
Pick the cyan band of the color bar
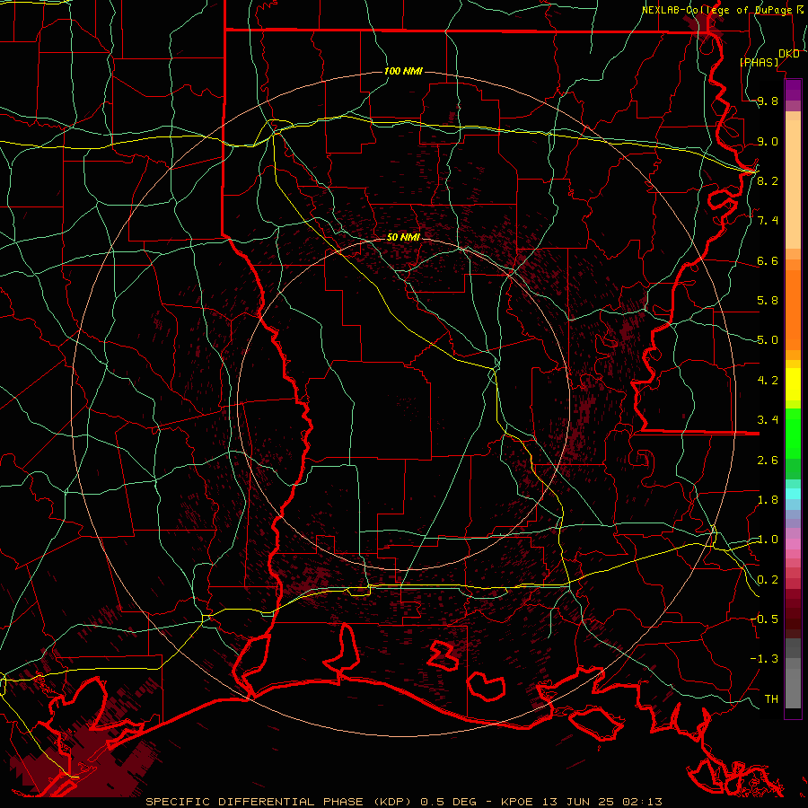tap(793, 494)
